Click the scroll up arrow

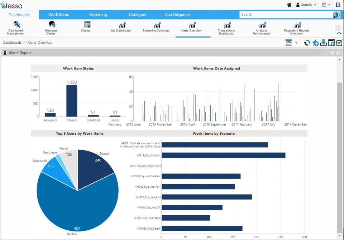pyautogui.click(x=339, y=59)
